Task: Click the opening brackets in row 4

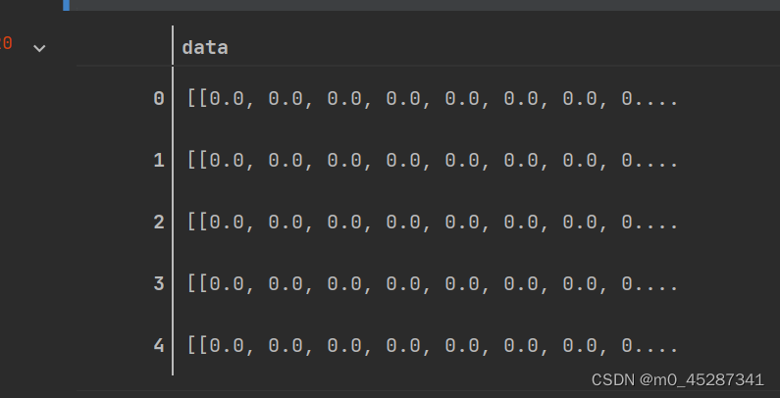Action: pos(197,346)
